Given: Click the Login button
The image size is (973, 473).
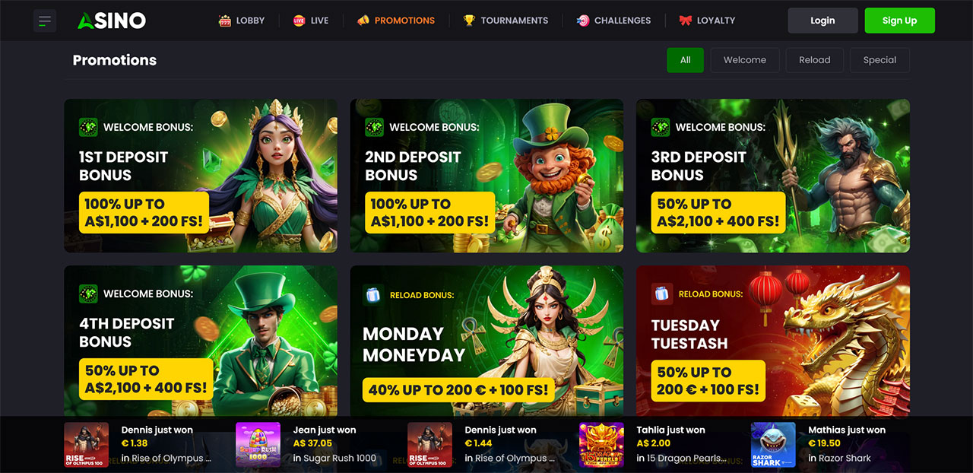Looking at the screenshot, I should (822, 21).
